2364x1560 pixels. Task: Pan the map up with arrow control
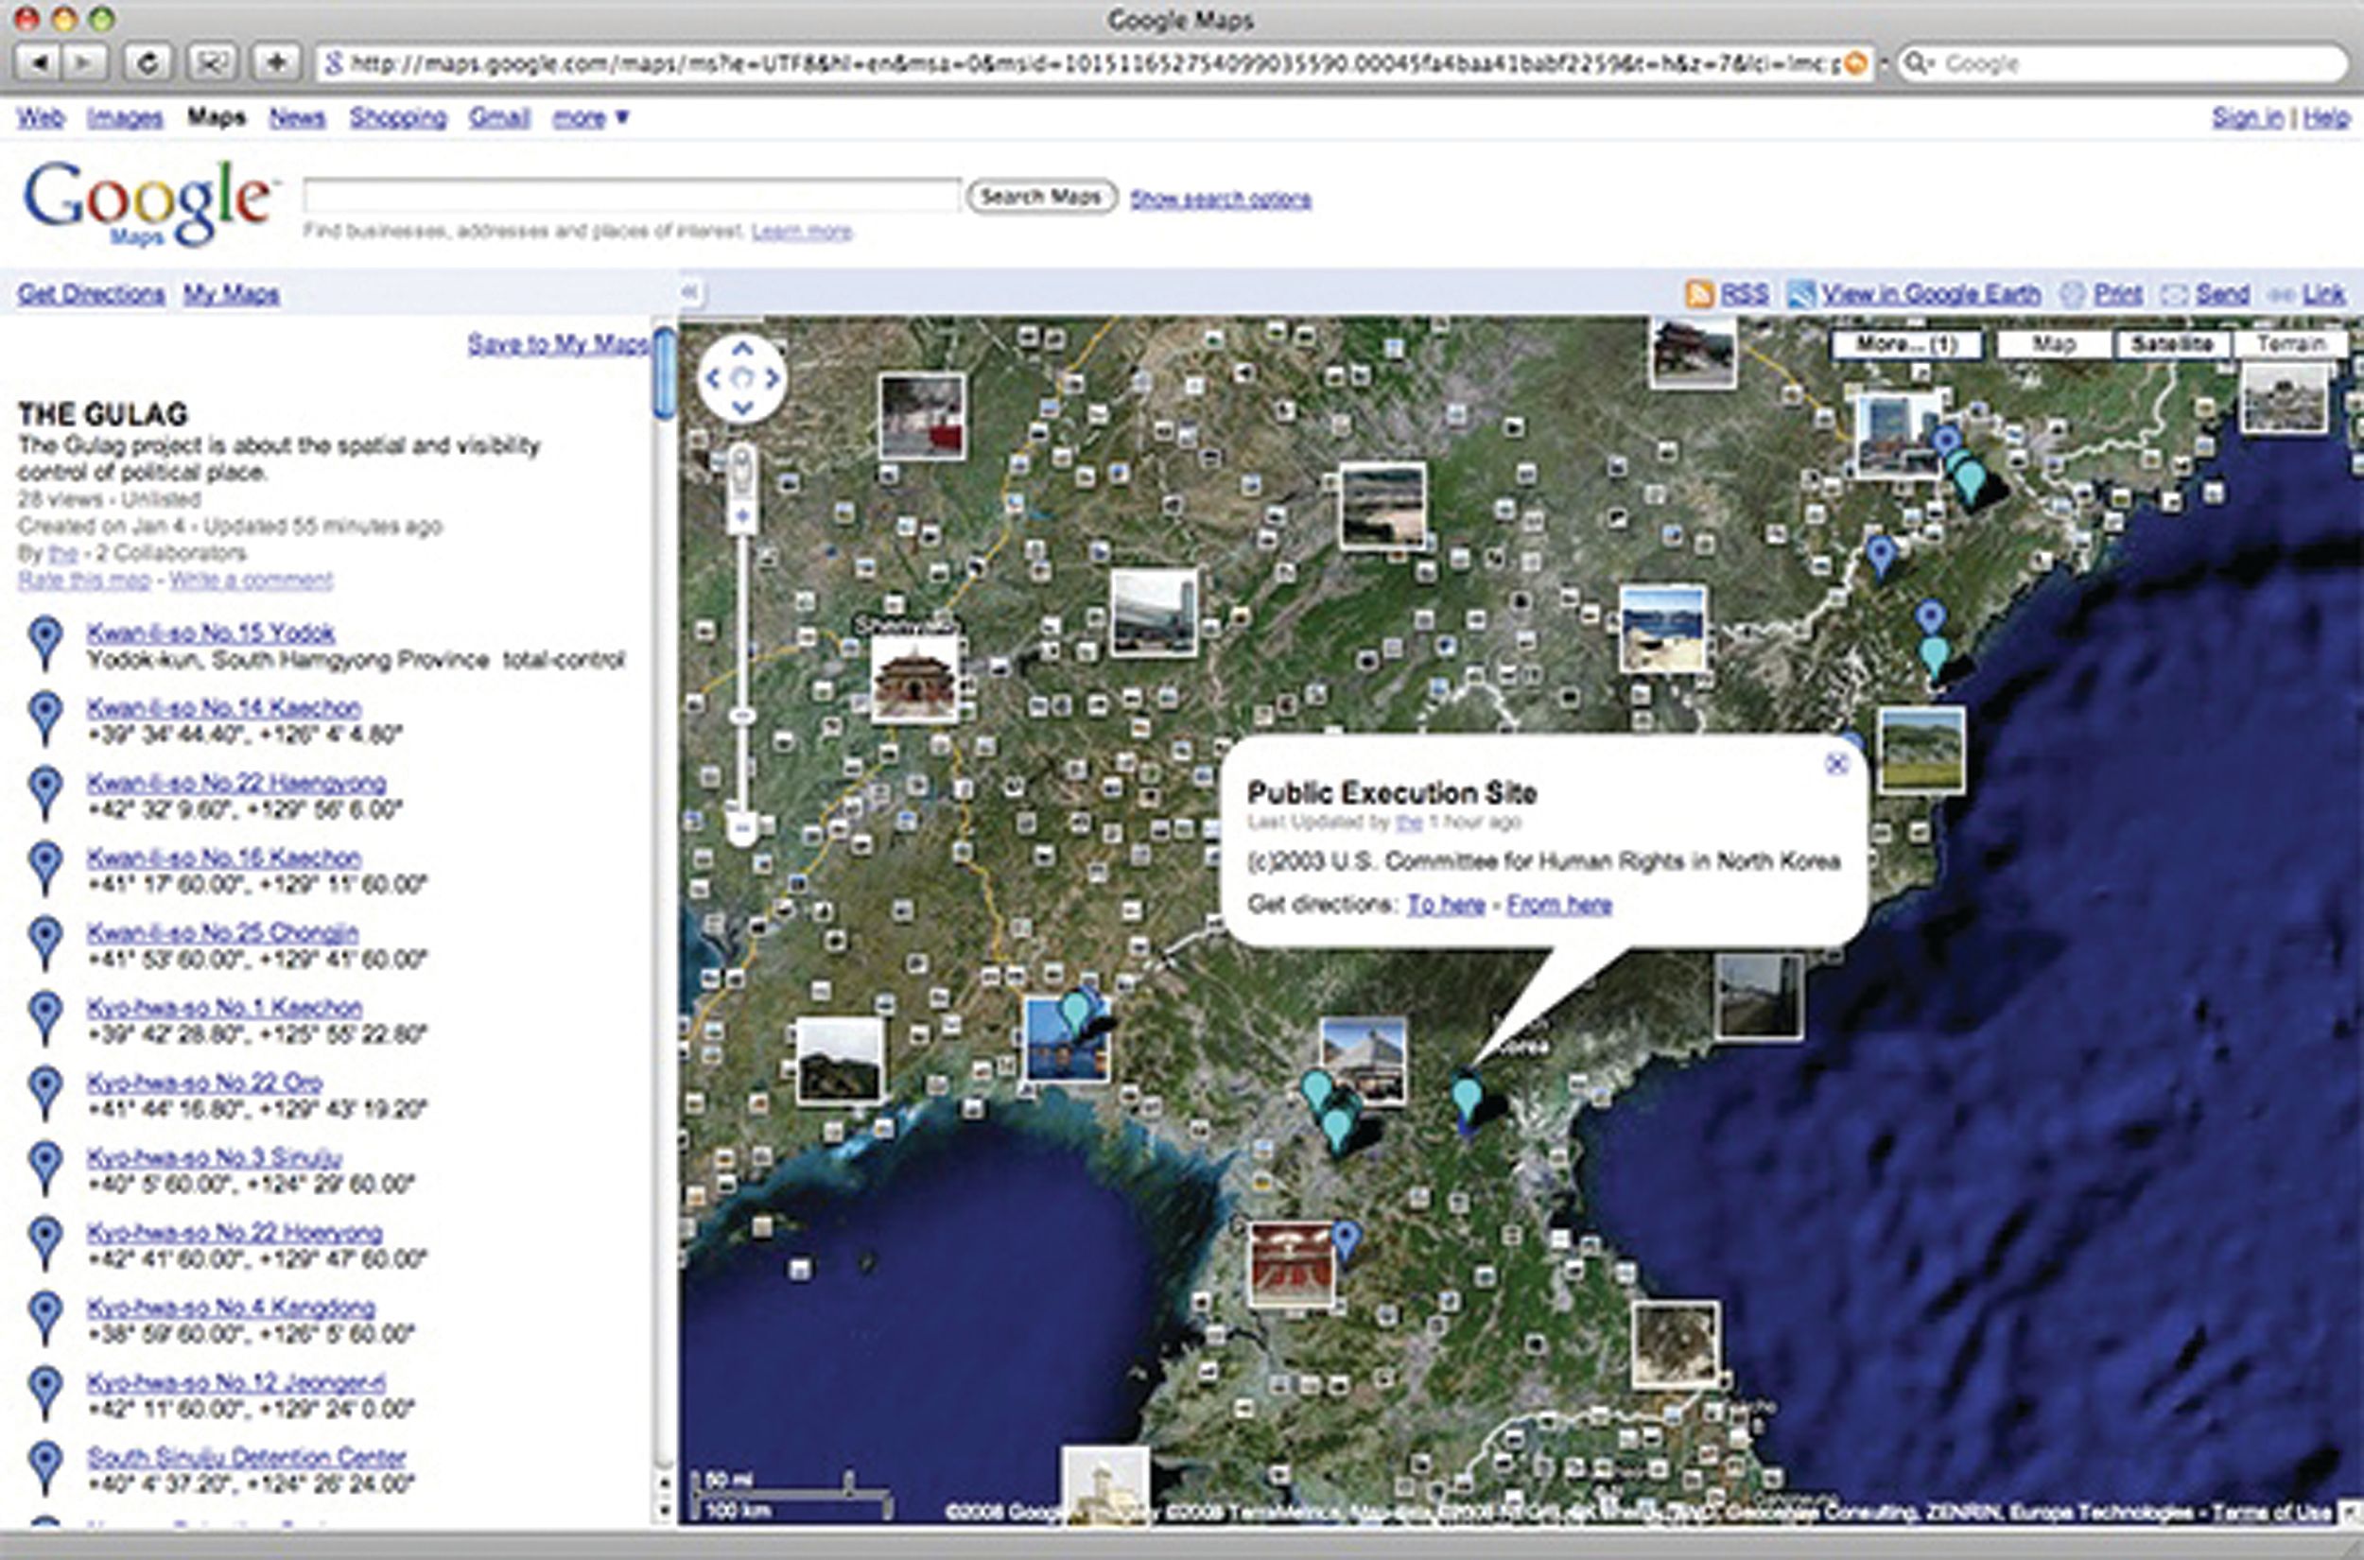click(x=742, y=348)
